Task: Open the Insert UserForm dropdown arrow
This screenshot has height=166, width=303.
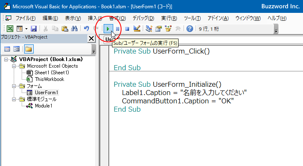Action: [x=26, y=29]
